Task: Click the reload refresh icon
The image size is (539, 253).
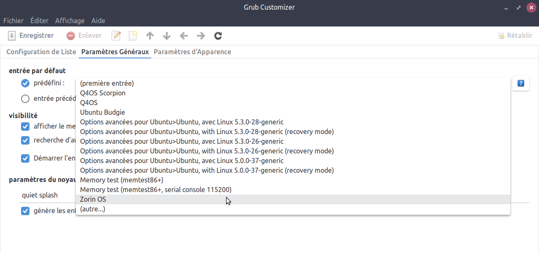Action: coord(218,36)
